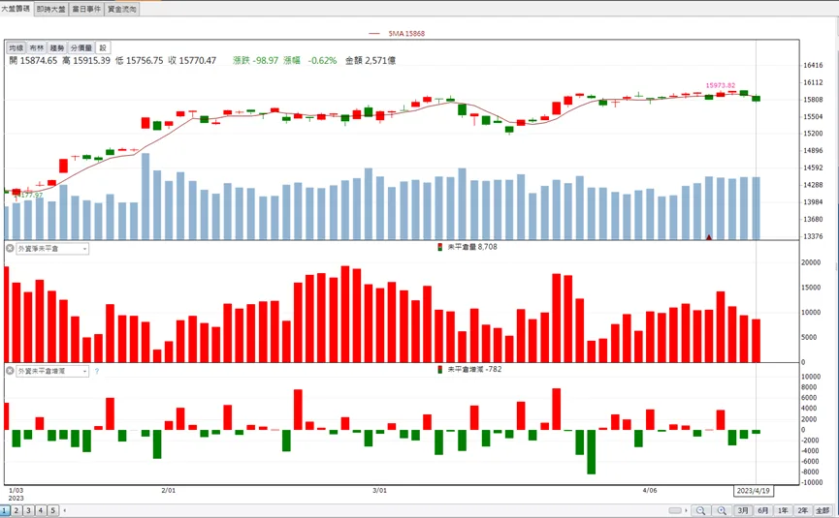The image size is (839, 518).
Task: Click the dark red triangle volume marker
Action: tap(709, 237)
